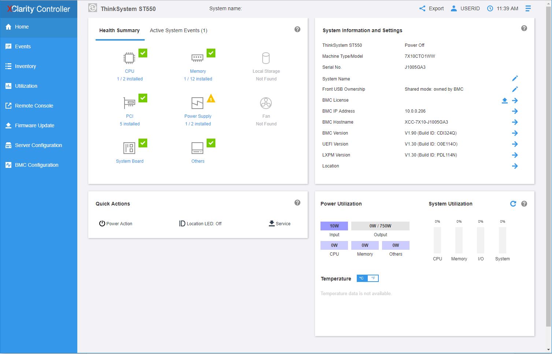Expand the USERID account menu

pos(465,8)
